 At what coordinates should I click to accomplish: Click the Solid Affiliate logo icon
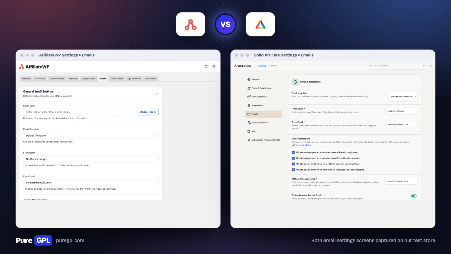pos(235,66)
